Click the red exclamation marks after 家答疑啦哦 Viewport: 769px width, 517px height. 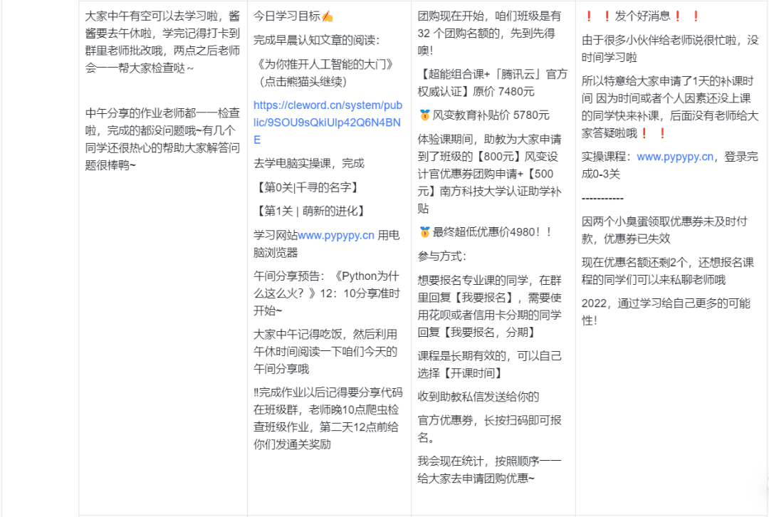coord(653,133)
